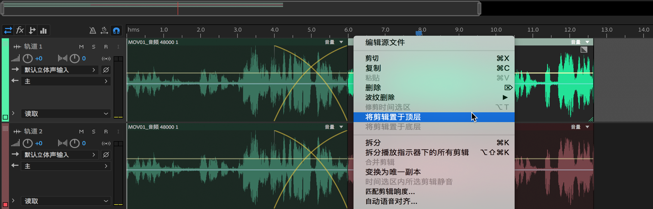Show the EQ bars view icon
The width and height of the screenshot is (653, 209).
point(44,30)
